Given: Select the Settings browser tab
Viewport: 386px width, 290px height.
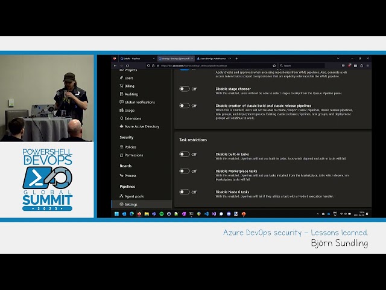Looking at the screenshot, I should click(176, 59).
